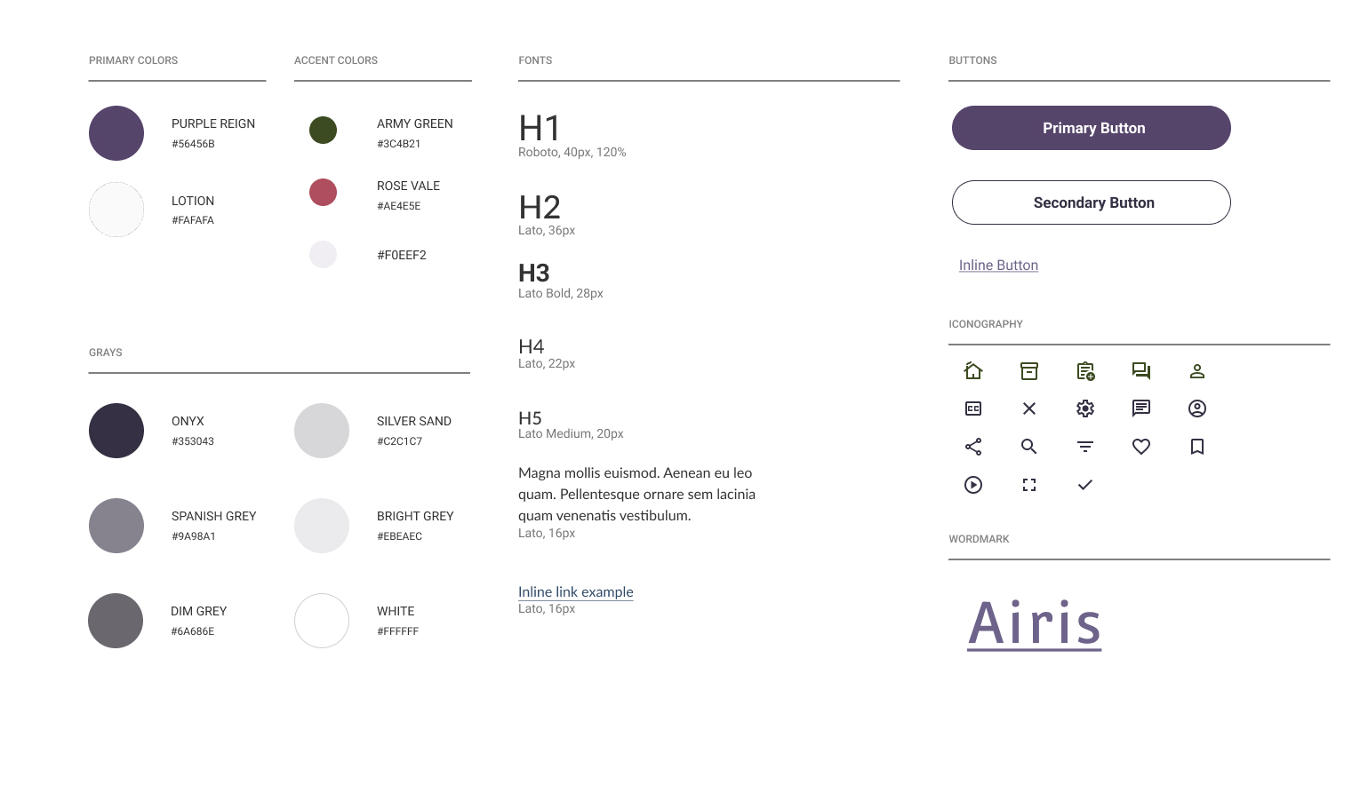Select the Lotion color swatch
Viewport: 1352px width, 801px height.
(116, 210)
